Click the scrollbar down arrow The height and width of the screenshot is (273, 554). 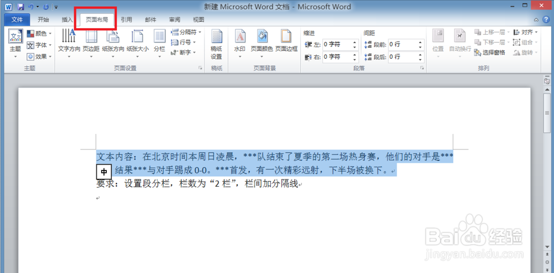click(547, 246)
